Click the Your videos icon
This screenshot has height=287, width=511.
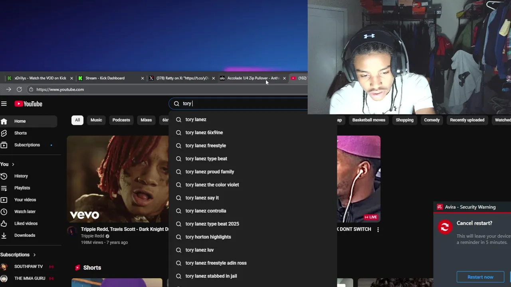[4, 200]
